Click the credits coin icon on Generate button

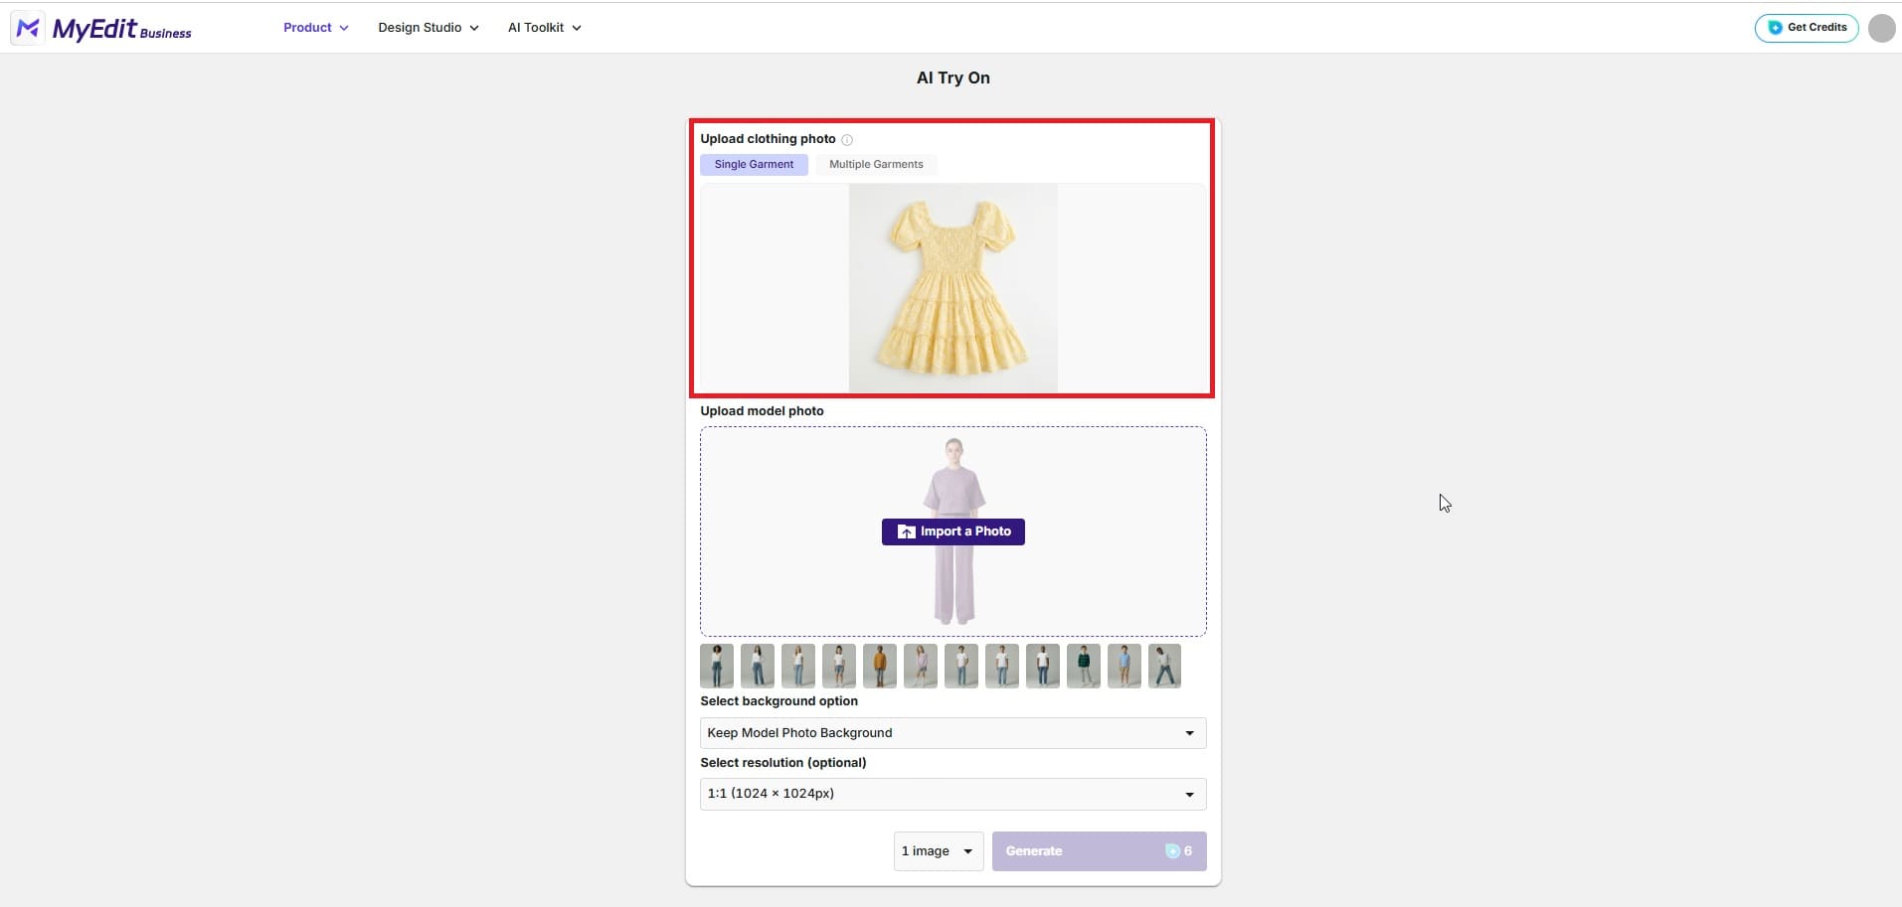1173,851
